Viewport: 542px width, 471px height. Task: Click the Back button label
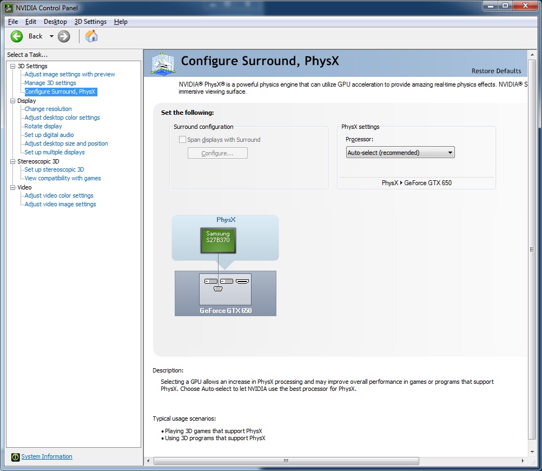[x=35, y=36]
